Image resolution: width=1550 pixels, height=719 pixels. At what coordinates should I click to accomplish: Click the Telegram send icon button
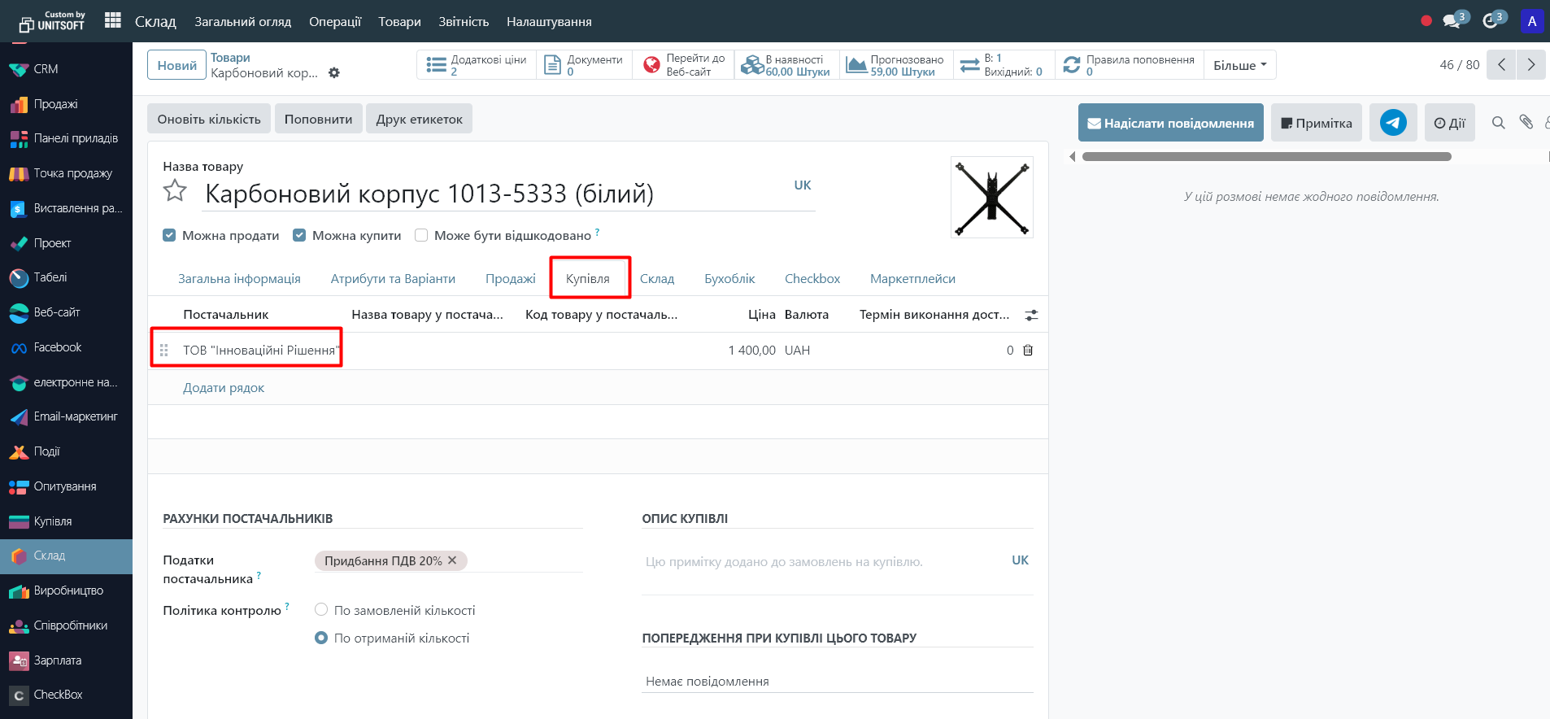(x=1392, y=123)
